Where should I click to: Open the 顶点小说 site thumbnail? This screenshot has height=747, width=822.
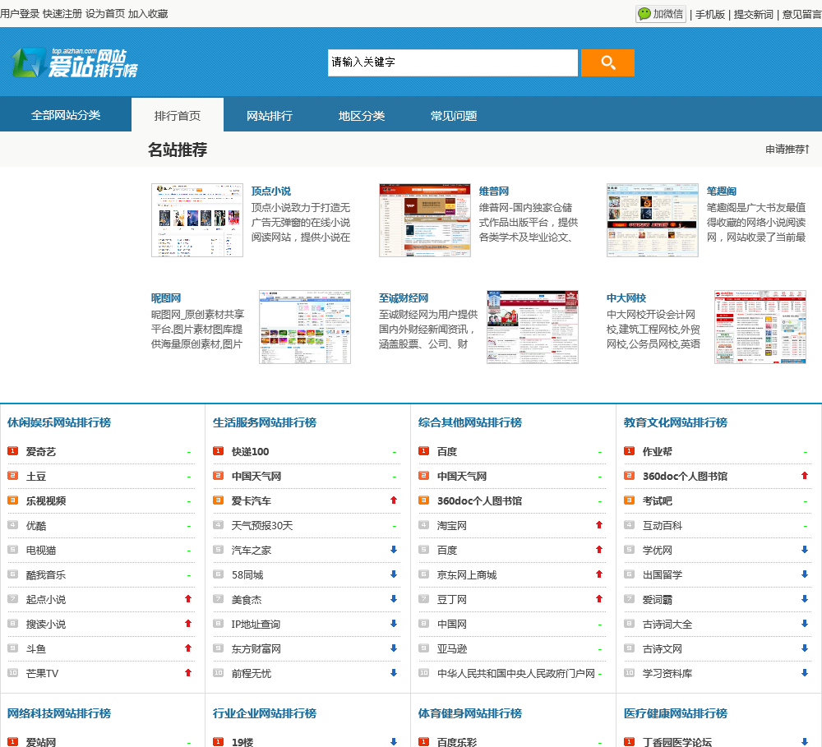[x=197, y=220]
